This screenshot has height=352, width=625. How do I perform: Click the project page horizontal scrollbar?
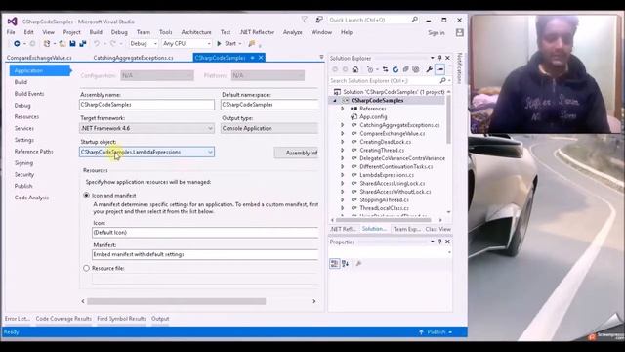pos(176,301)
